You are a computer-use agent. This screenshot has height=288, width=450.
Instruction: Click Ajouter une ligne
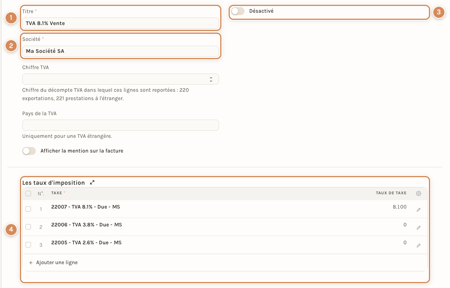point(57,263)
